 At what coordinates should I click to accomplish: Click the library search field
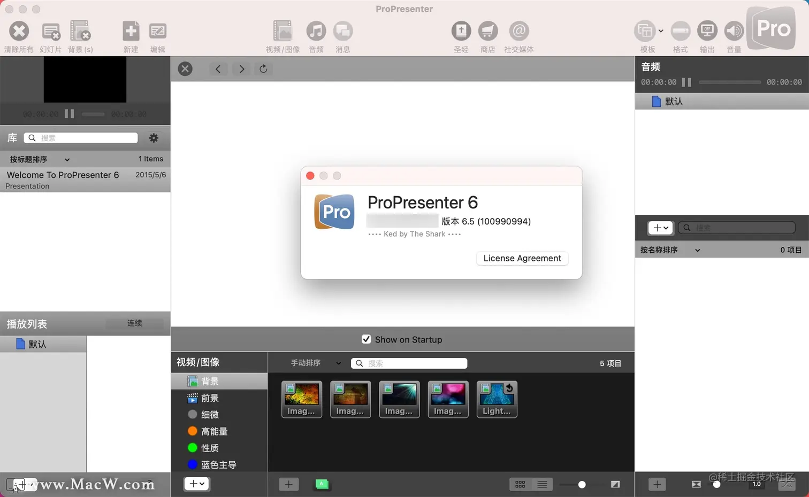(81, 138)
